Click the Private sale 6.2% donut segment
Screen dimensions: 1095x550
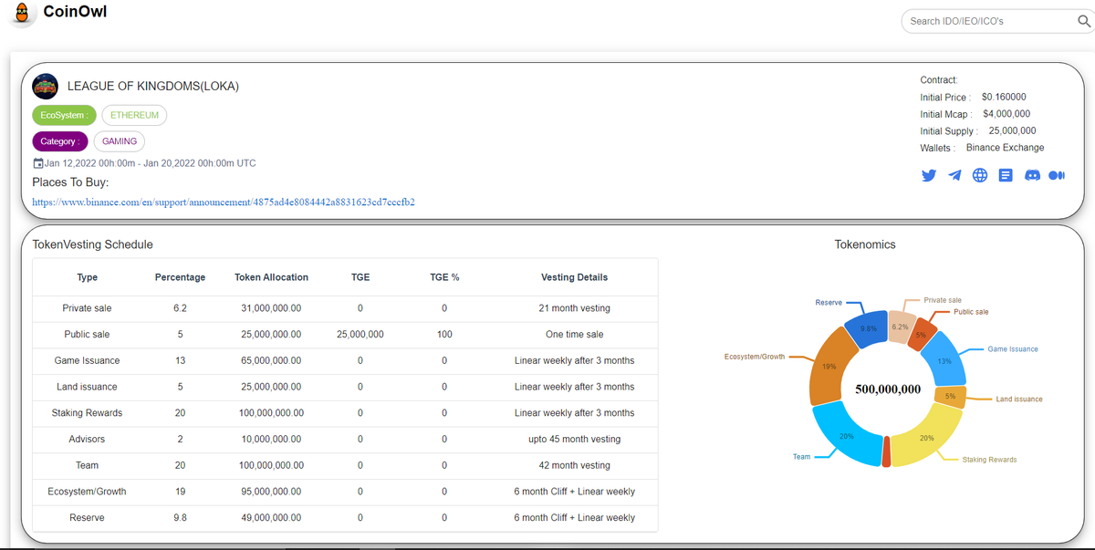(900, 327)
